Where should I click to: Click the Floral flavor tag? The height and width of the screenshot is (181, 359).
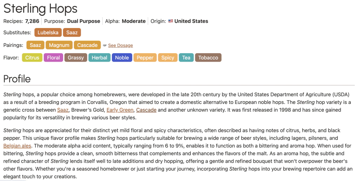coord(53,58)
